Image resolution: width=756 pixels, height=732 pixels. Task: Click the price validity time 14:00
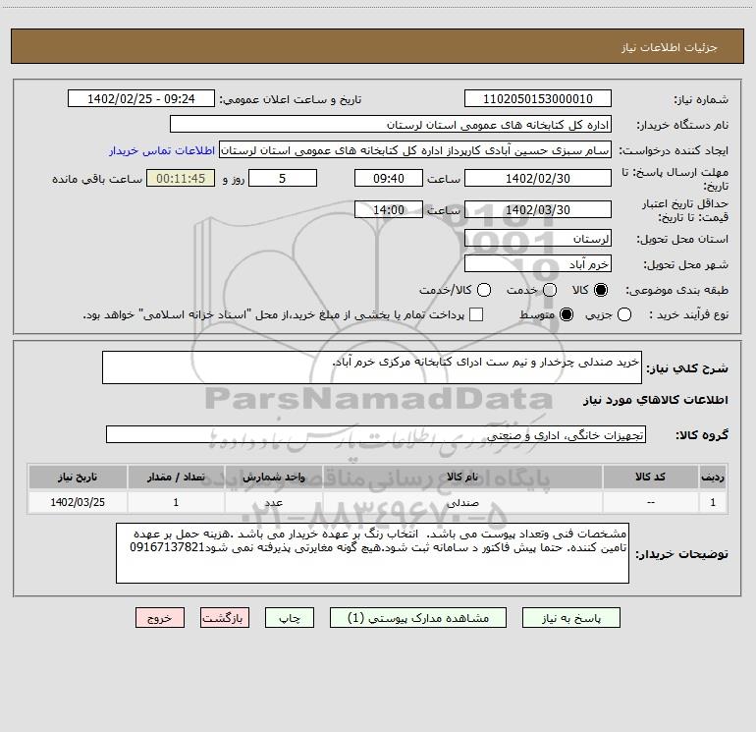click(389, 209)
